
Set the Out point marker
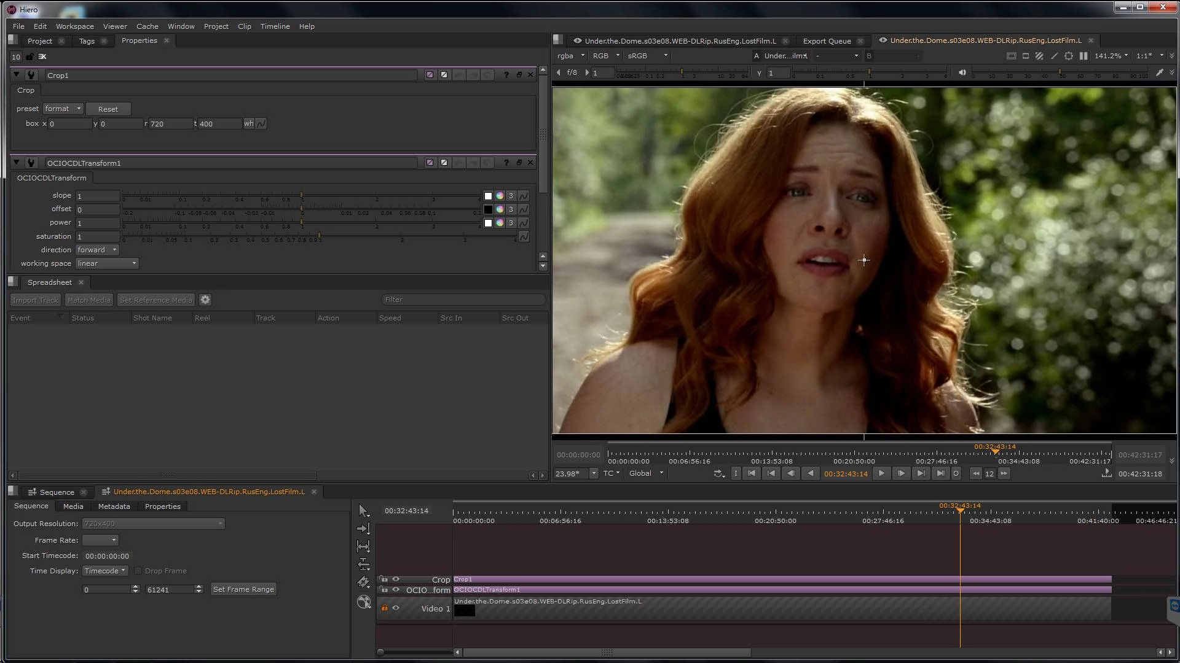click(x=956, y=473)
